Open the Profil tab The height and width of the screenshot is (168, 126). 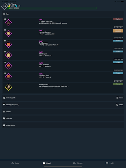click(x=110, y=163)
